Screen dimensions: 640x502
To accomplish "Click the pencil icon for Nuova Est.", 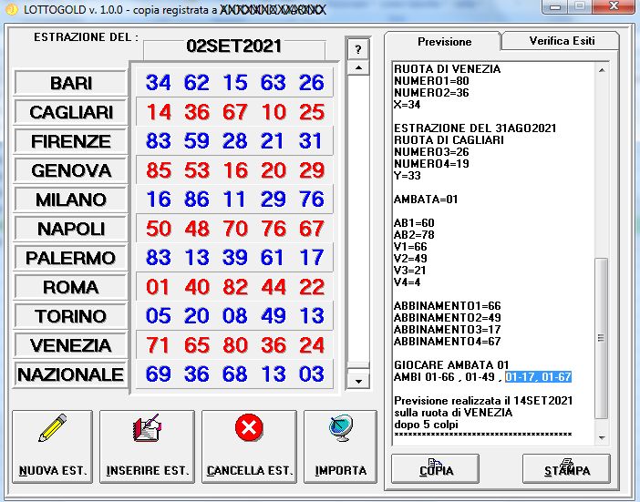I will [52, 428].
